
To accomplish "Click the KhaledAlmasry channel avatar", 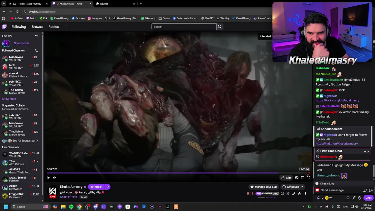I will (53, 191).
